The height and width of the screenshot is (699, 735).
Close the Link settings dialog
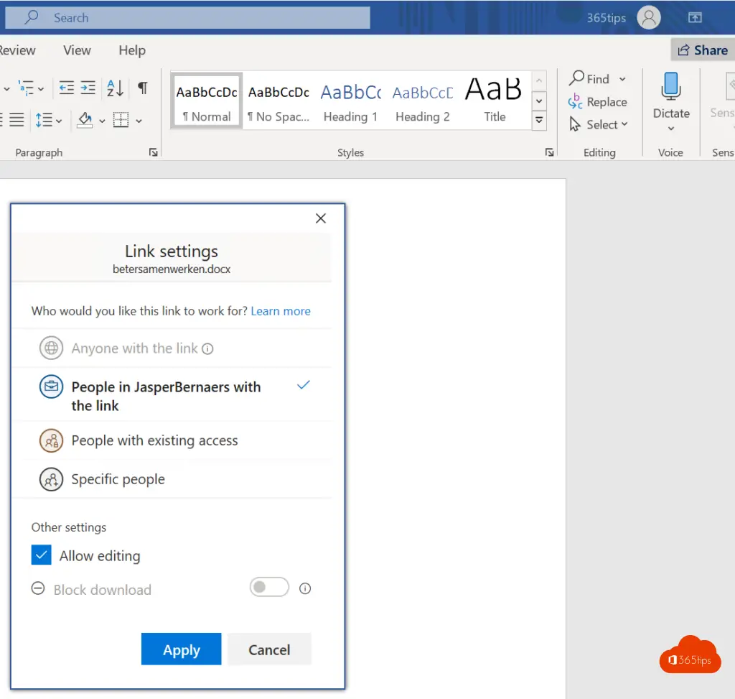tap(321, 218)
